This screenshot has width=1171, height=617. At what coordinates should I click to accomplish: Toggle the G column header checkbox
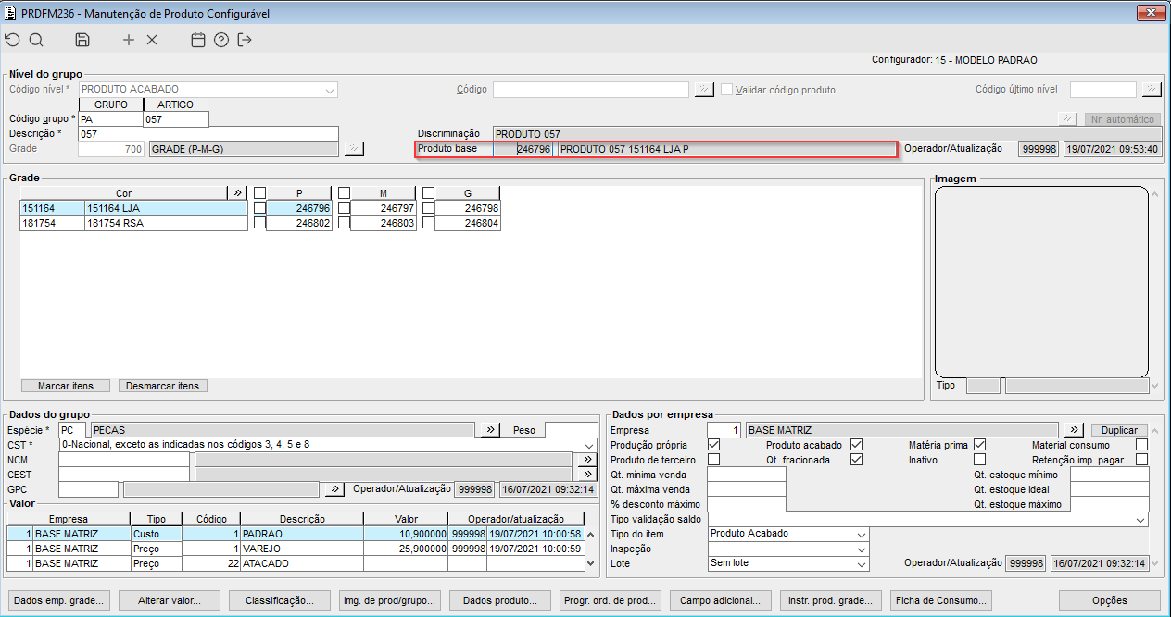(428, 192)
